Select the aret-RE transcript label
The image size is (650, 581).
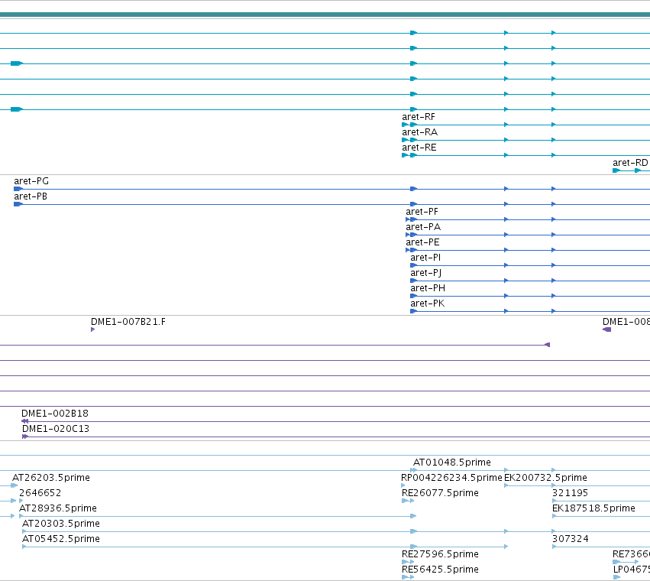[x=419, y=148]
